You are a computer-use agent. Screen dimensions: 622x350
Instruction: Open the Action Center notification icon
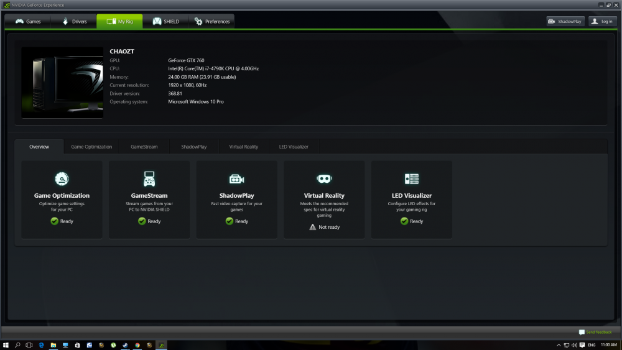(x=582, y=345)
